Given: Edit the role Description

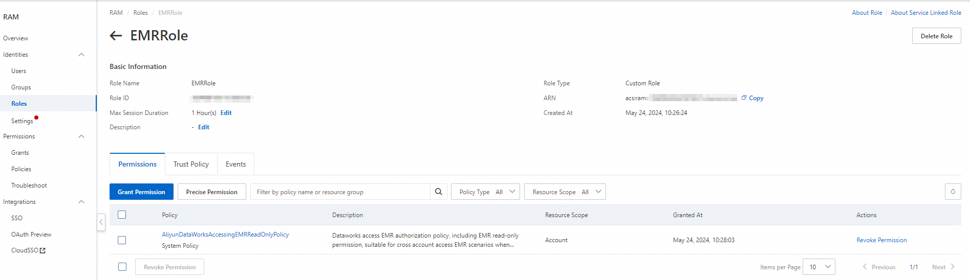Looking at the screenshot, I should [x=204, y=127].
